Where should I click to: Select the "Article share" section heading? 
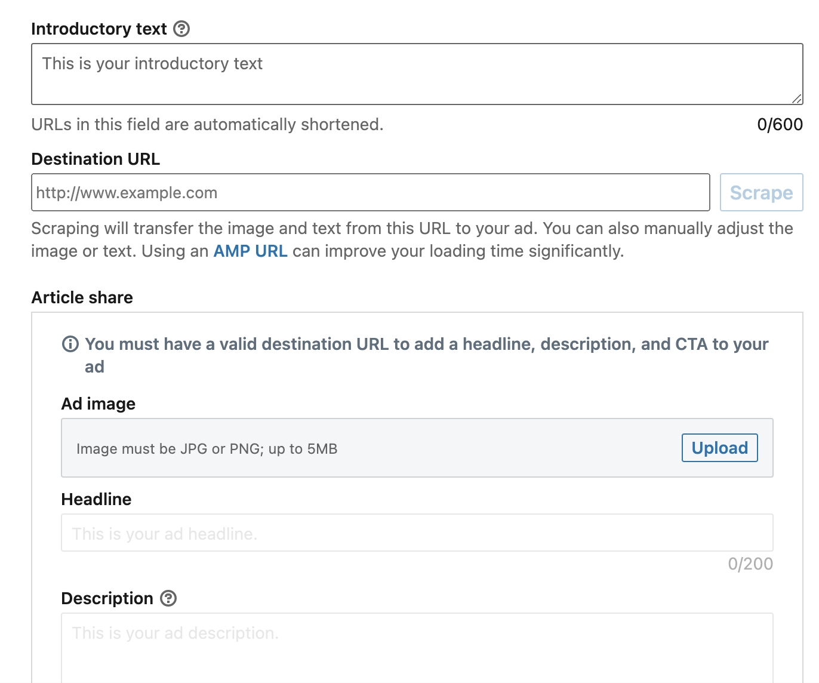[x=82, y=297]
